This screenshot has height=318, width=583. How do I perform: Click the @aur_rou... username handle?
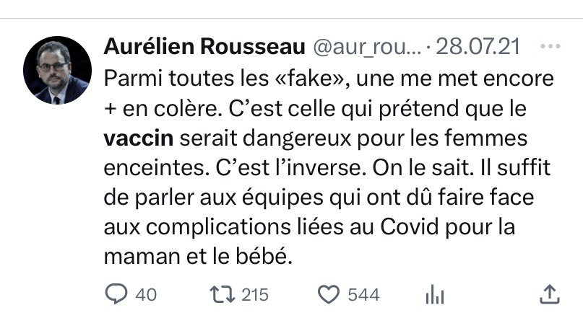pos(364,48)
